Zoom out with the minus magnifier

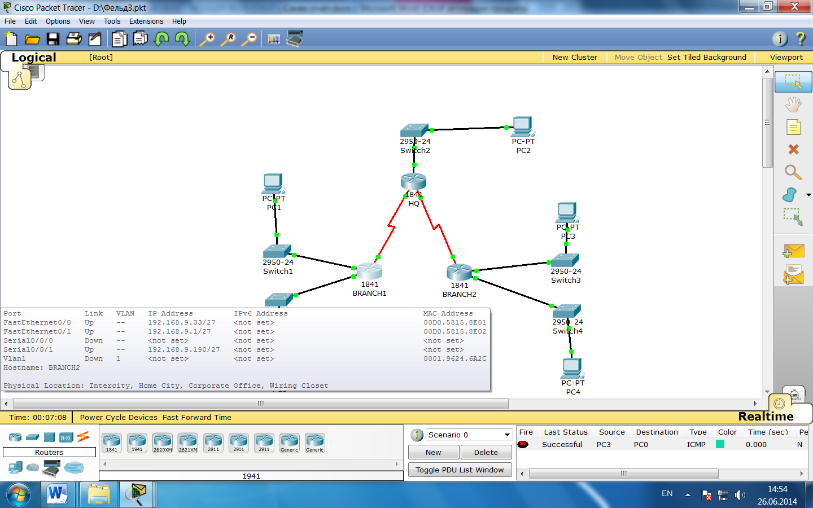(249, 39)
